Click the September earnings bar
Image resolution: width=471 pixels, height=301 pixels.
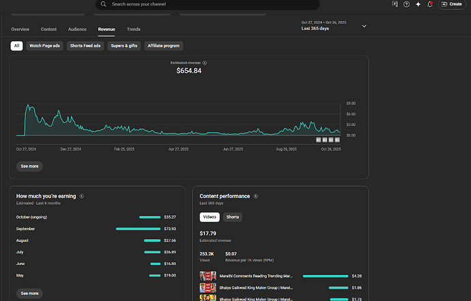[x=137, y=229]
